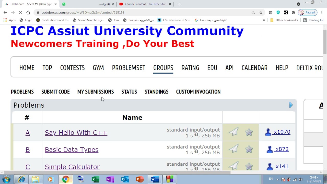
Task: Open CONTESTS menu item
Action: click(x=72, y=68)
